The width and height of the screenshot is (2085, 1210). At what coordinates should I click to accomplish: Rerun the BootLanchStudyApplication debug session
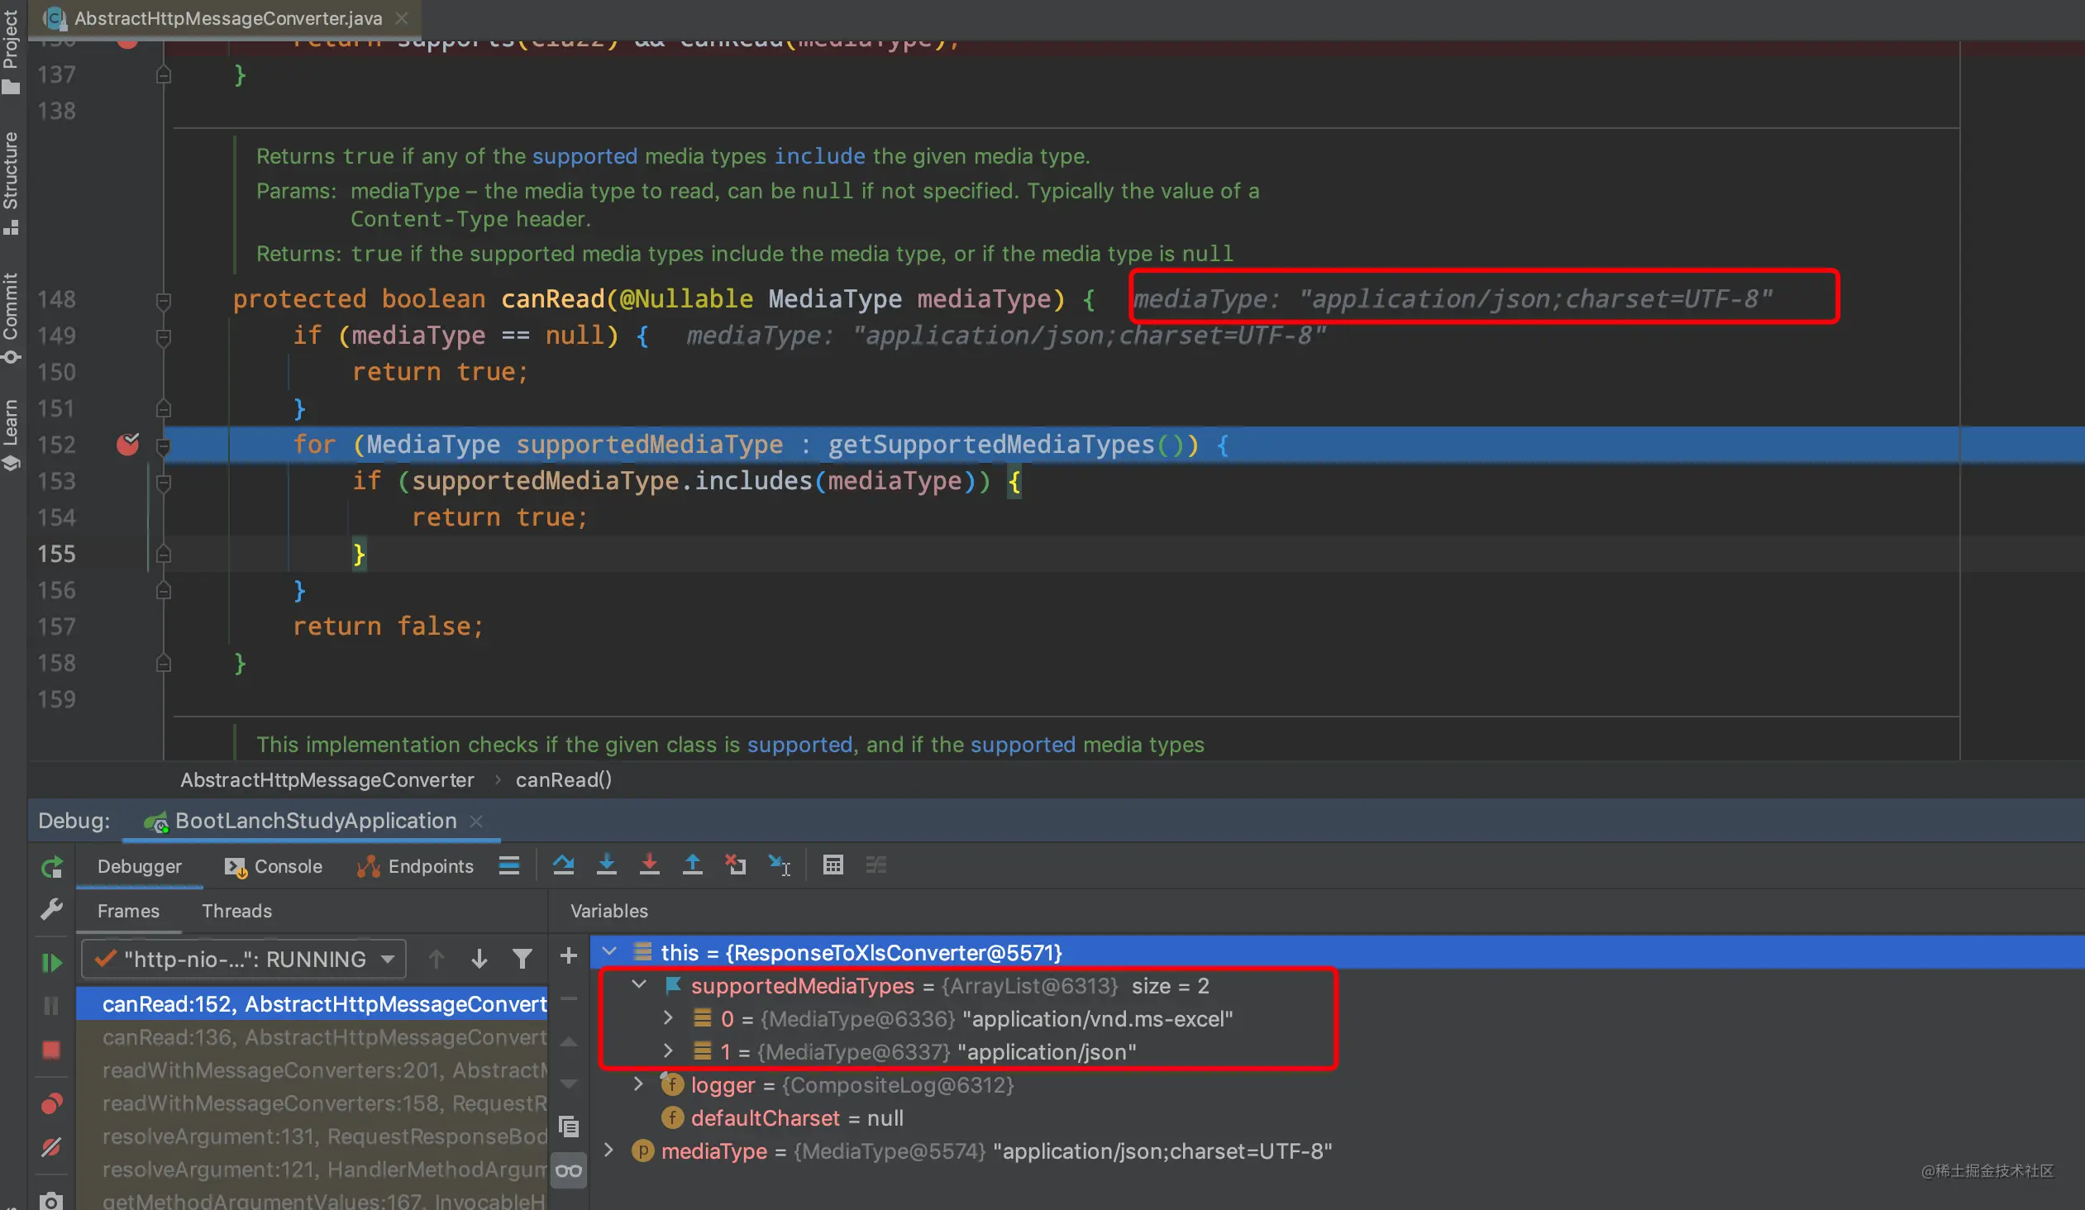pos(51,866)
